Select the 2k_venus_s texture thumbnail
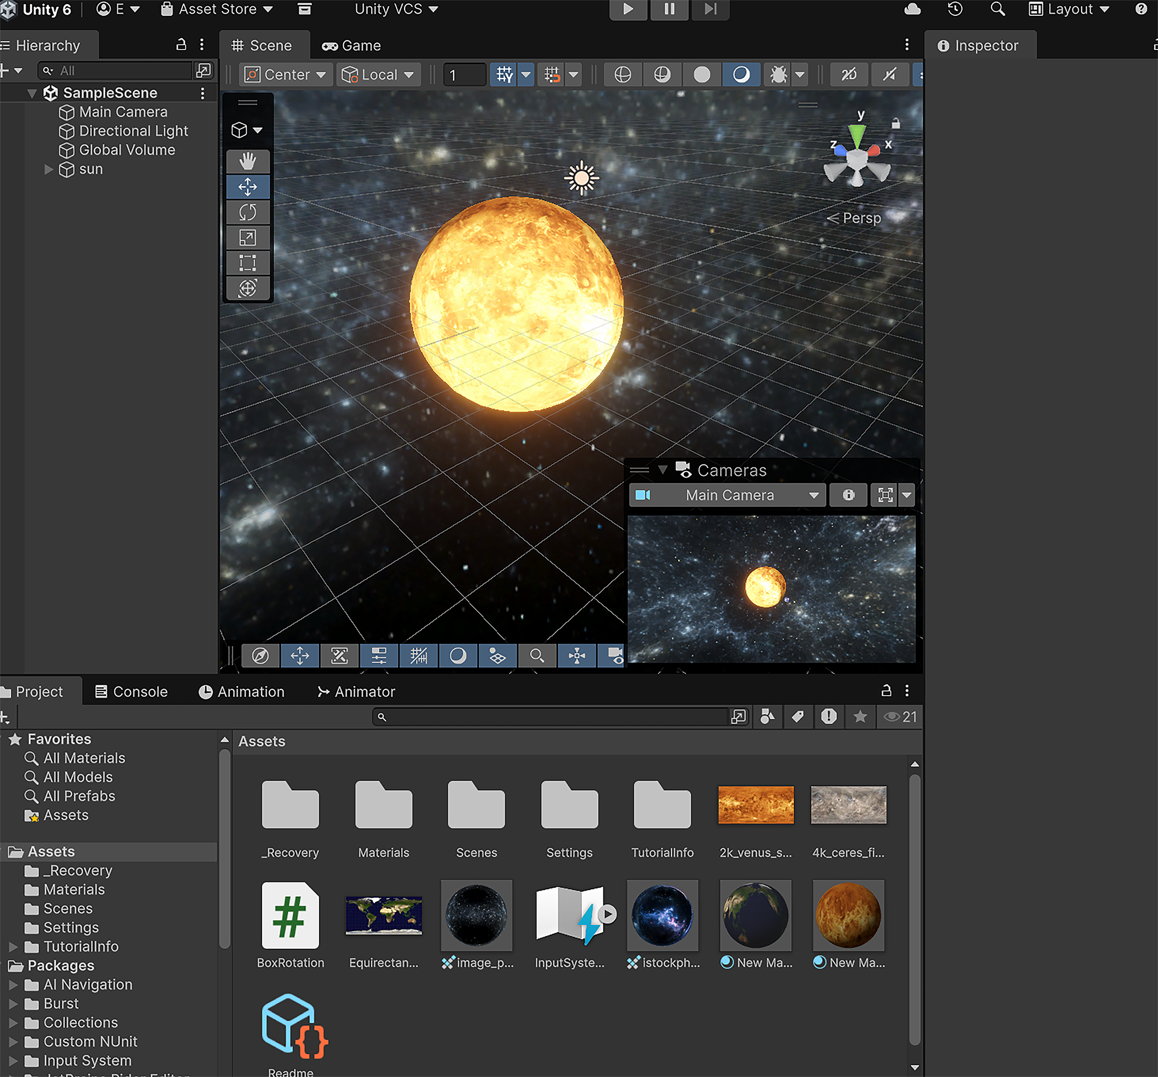 pyautogui.click(x=756, y=805)
